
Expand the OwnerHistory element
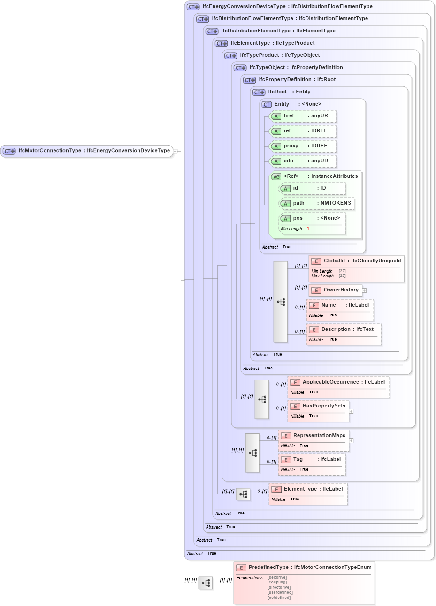click(x=364, y=290)
